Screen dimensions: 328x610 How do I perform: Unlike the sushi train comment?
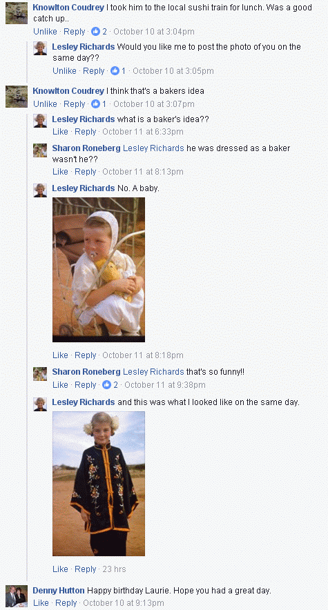click(45, 32)
